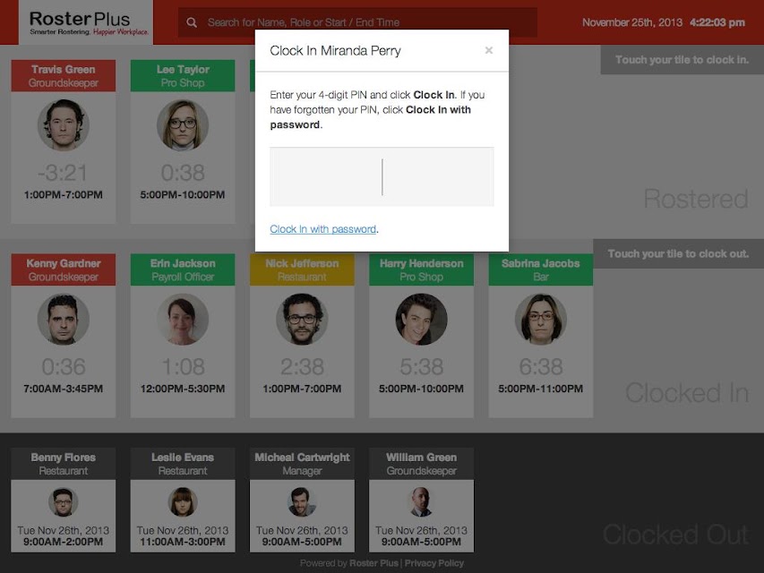Open the Privacy Policy footer link
Image resolution: width=764 pixels, height=573 pixels.
click(x=434, y=563)
